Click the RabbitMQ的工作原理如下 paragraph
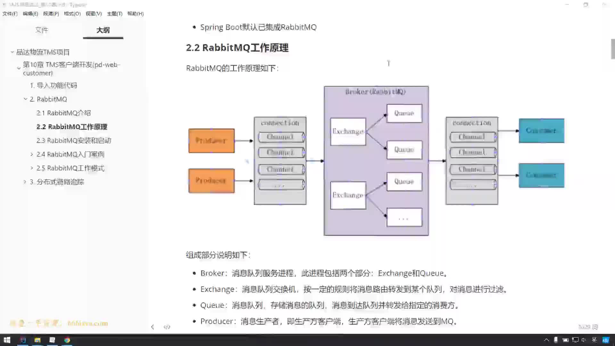This screenshot has width=615, height=346. click(x=233, y=68)
